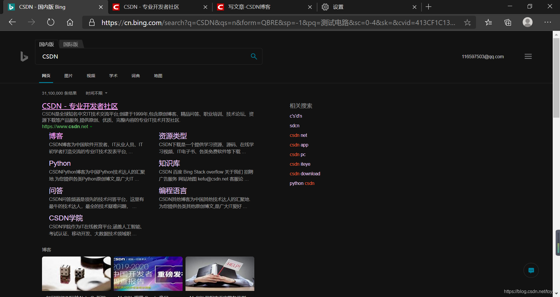Open the 2019-2020 中国开发者 report thumbnail
This screenshot has width=560, height=297.
point(148,274)
